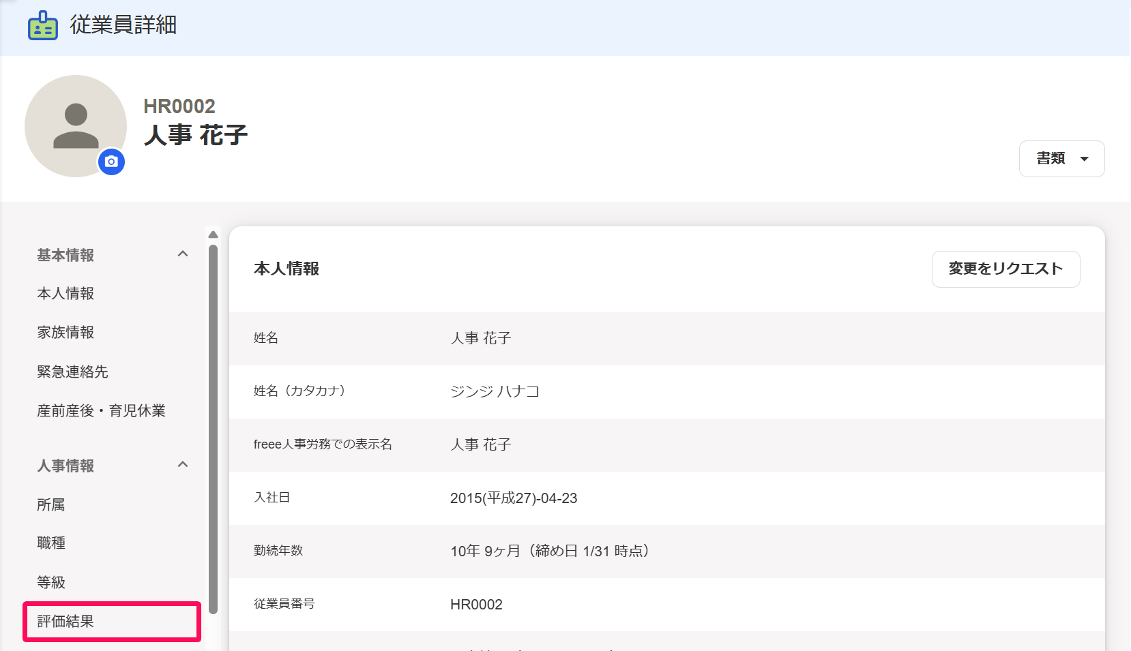Click the sidebar vertical scrollbar thumb
1131x651 pixels.
point(213,429)
